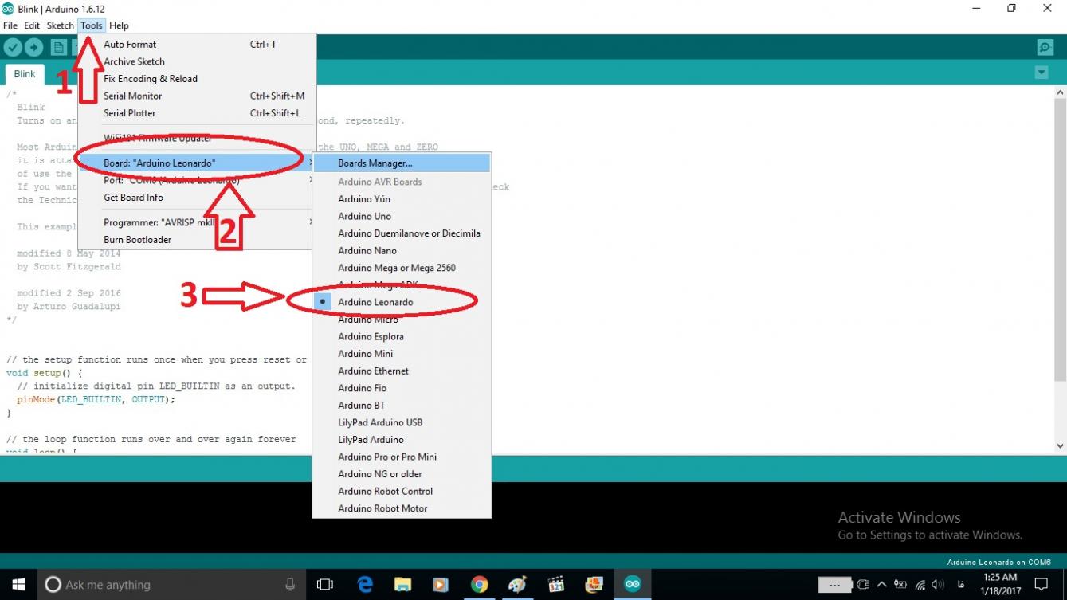Click the Arduino IDE taskbar icon
This screenshot has width=1067, height=600.
pyautogui.click(x=632, y=585)
